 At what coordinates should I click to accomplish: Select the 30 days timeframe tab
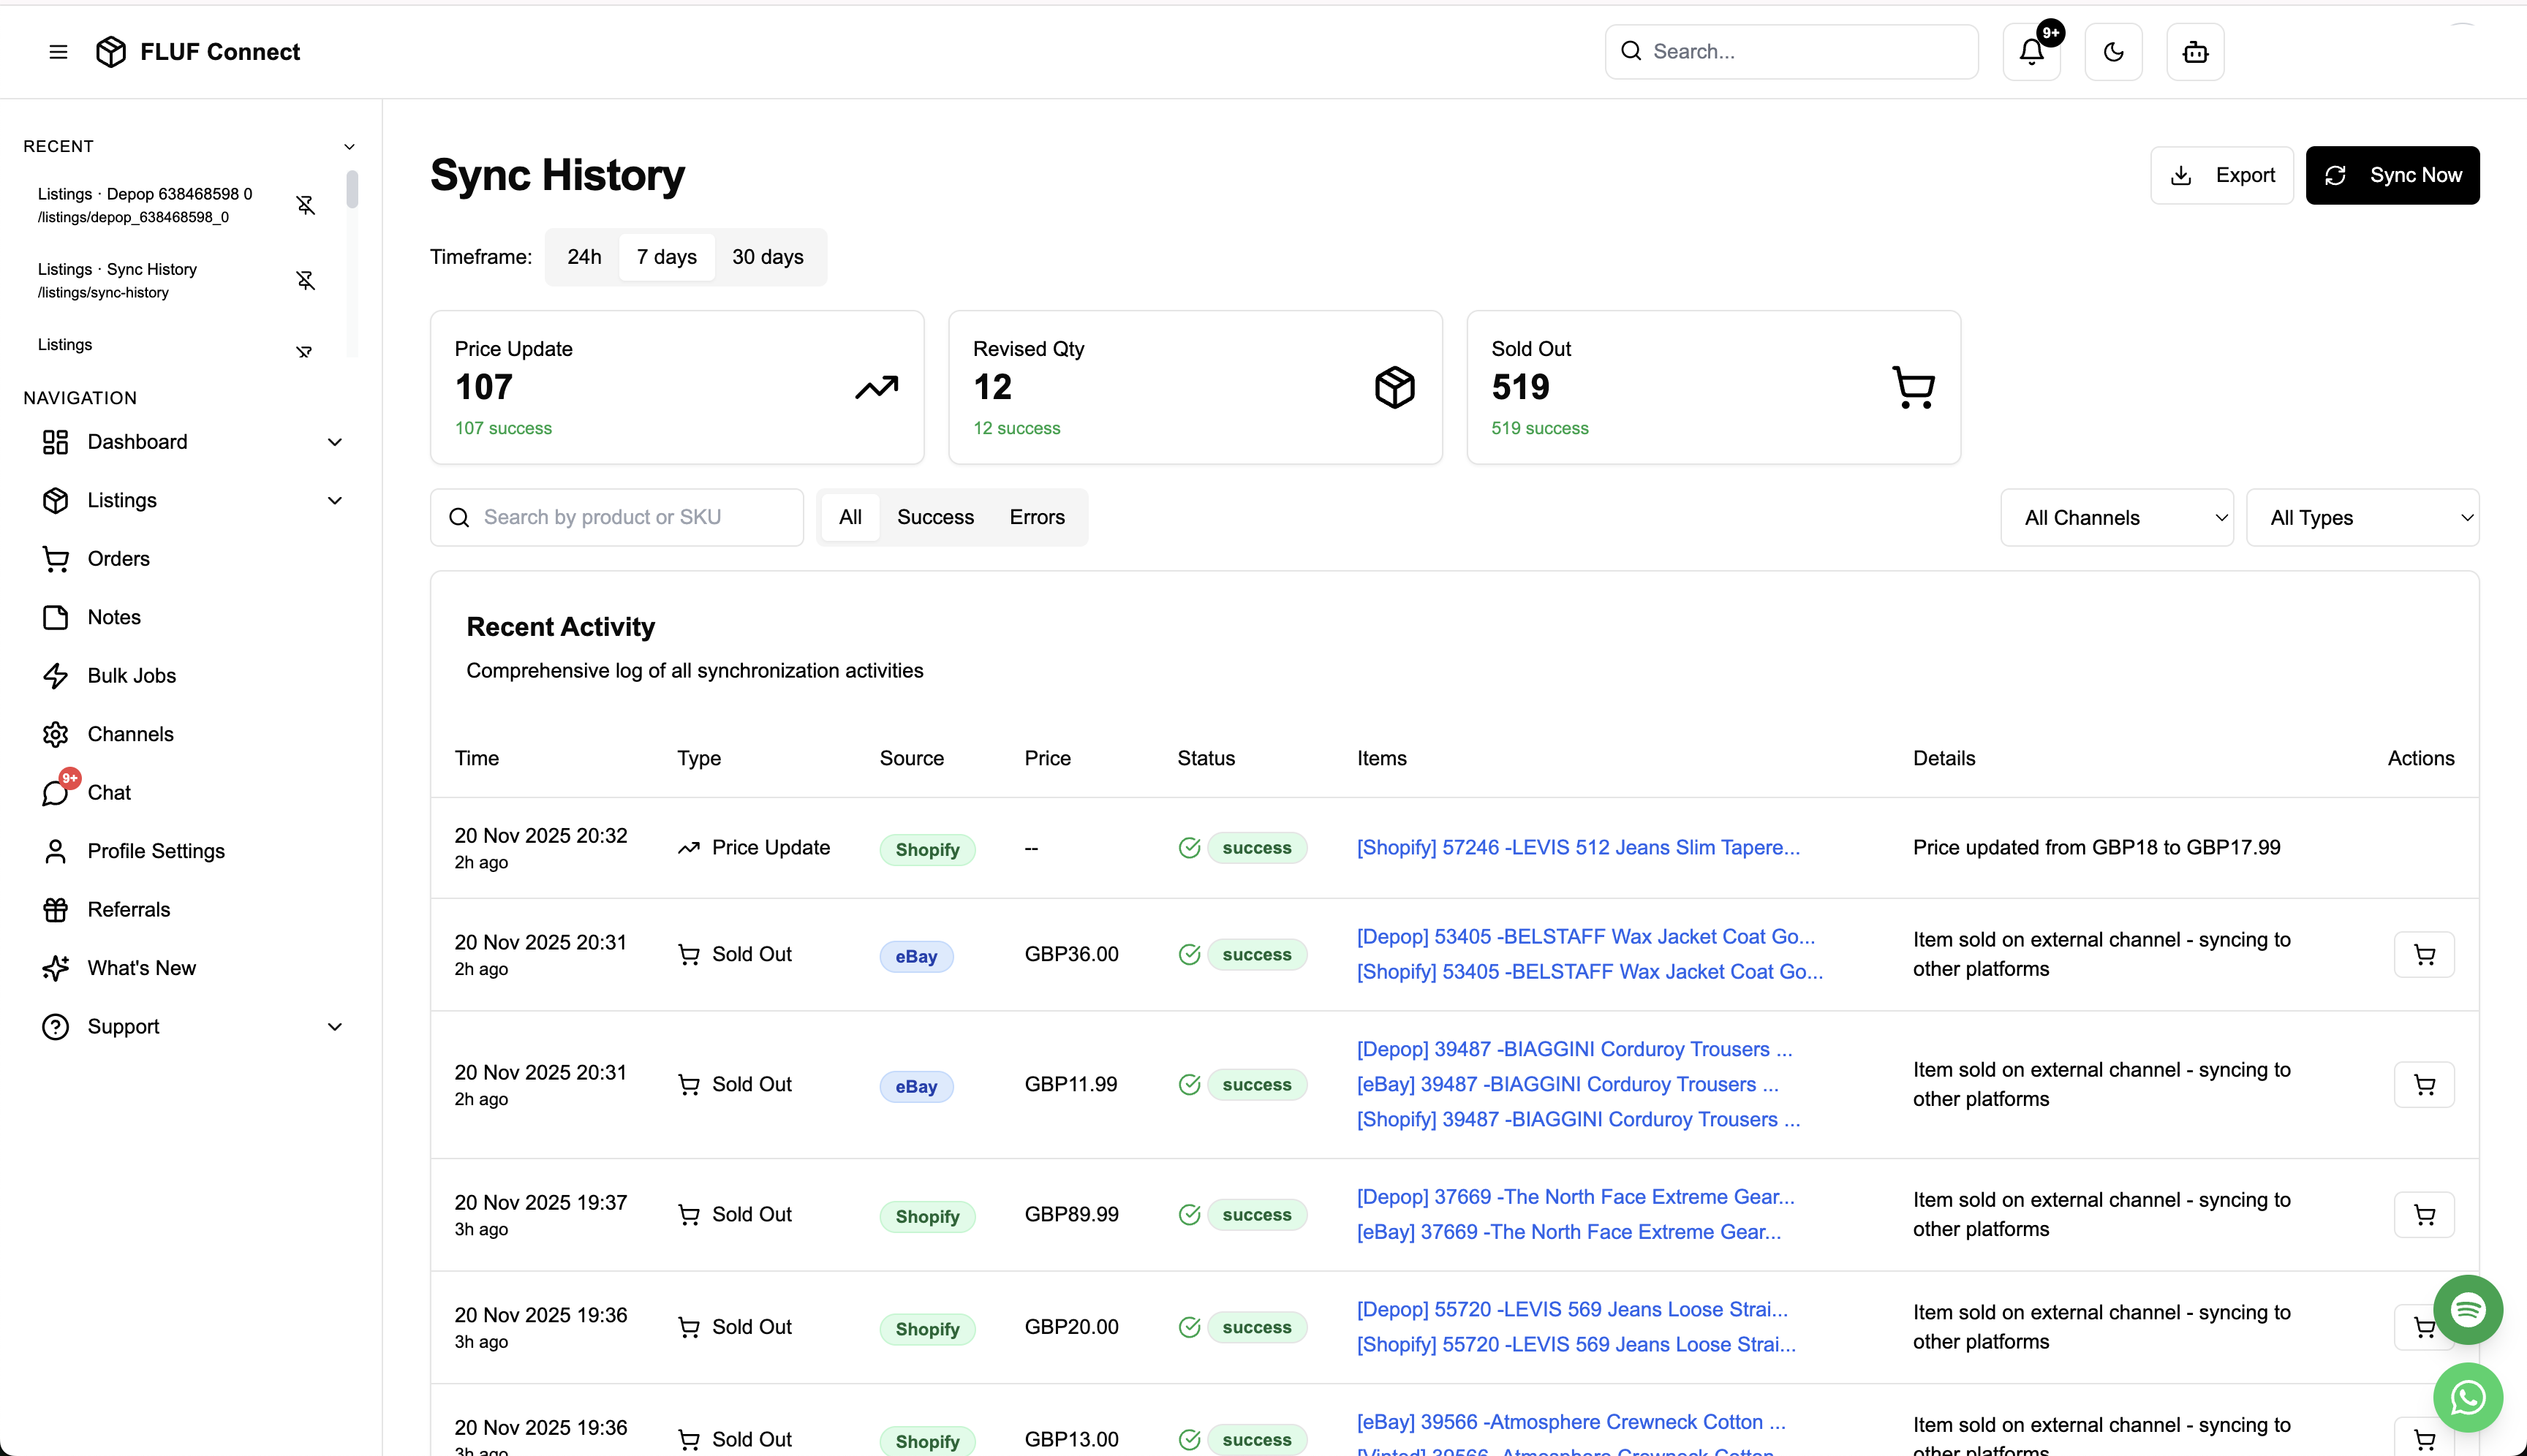point(767,257)
